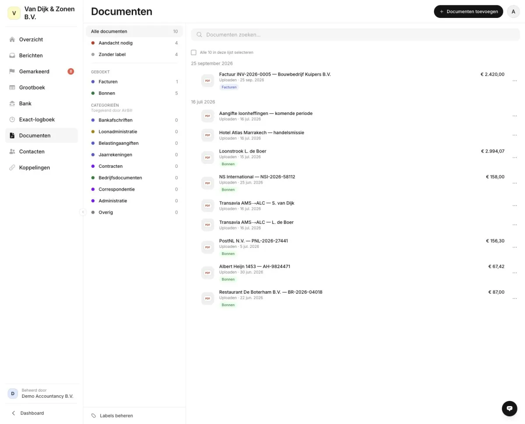This screenshot has width=525, height=424.
Task: Click the search magnifier icon
Action: (199, 35)
